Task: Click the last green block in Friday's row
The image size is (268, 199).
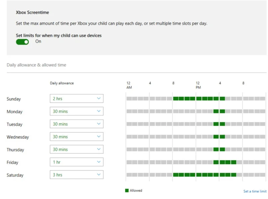Action: (233, 162)
